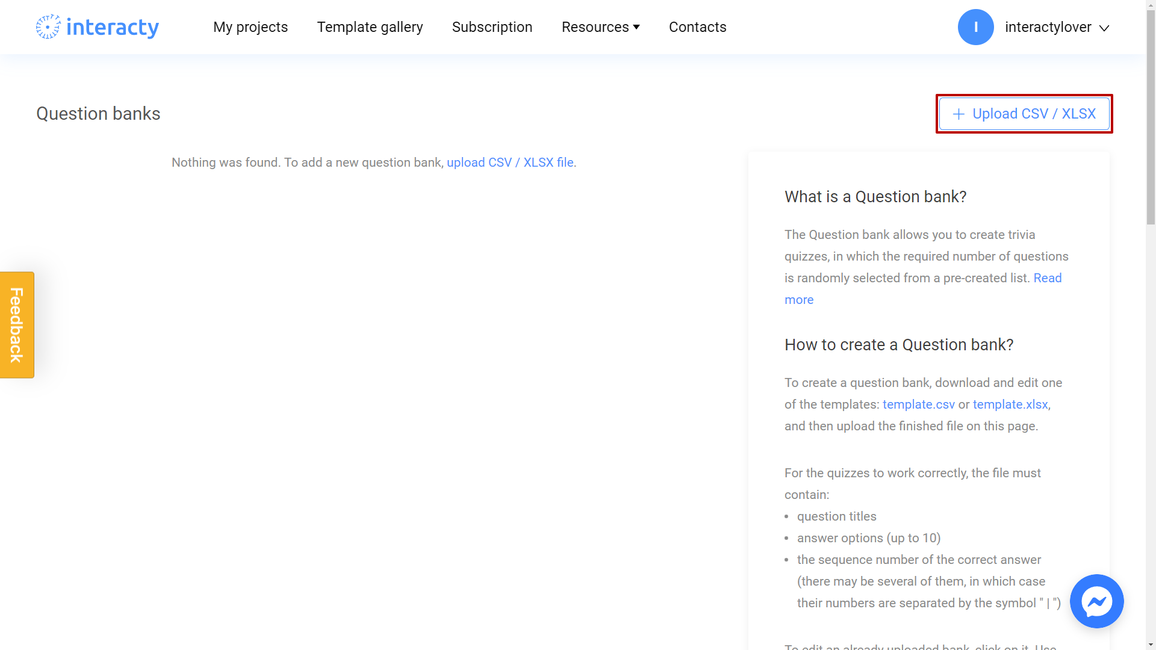Navigate to Template gallery tab

[x=370, y=27]
